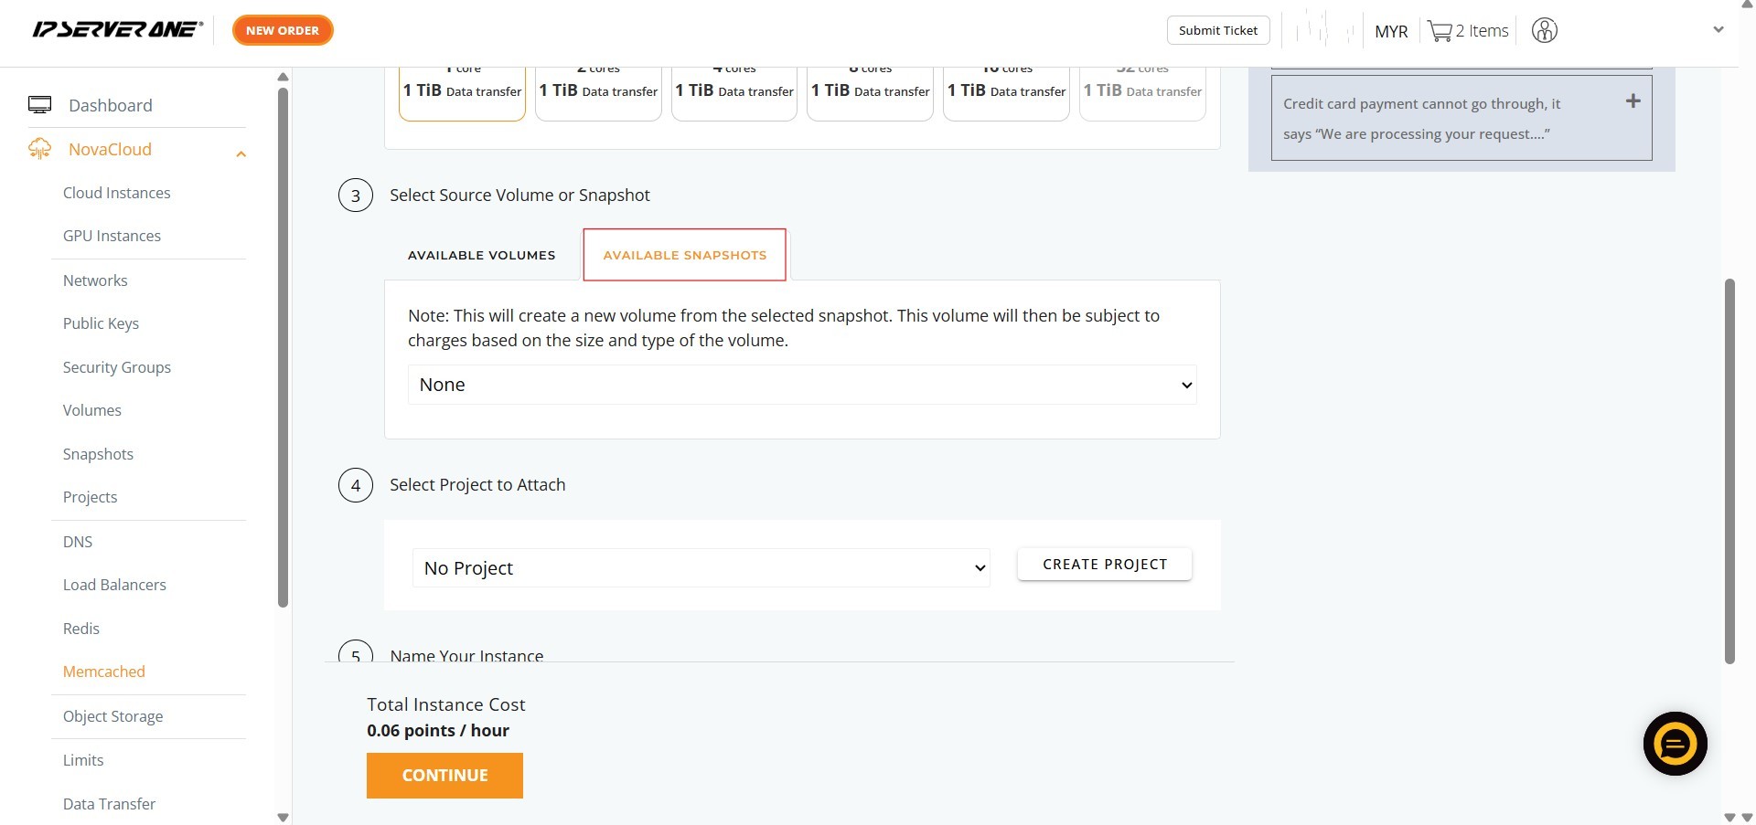Image resolution: width=1756 pixels, height=825 pixels.
Task: Switch to the Available Snapshots tab
Action: click(x=684, y=255)
